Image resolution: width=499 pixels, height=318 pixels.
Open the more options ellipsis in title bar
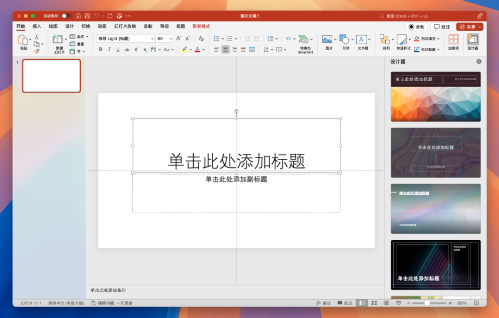(128, 16)
